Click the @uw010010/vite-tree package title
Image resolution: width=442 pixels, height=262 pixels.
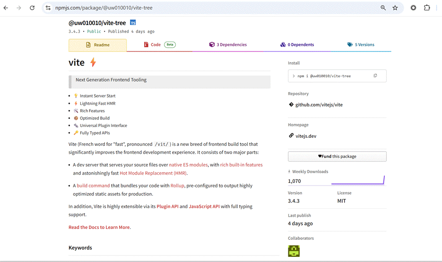point(97,23)
